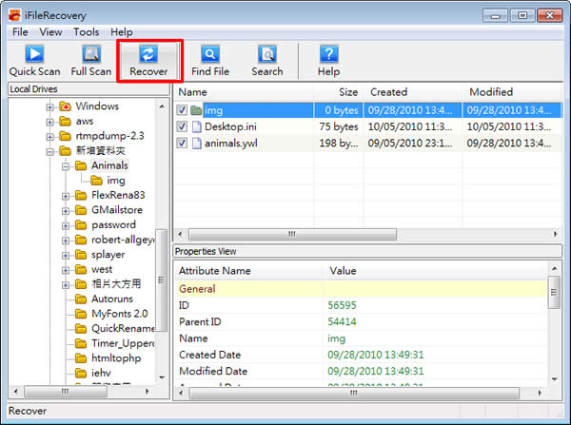Image resolution: width=571 pixels, height=425 pixels.
Task: Select the QuickRename folder in tree
Action: coord(123,329)
